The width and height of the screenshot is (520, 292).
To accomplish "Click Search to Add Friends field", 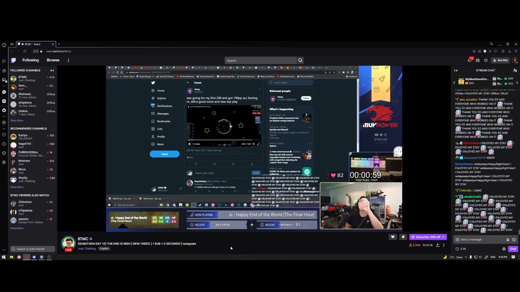I will [x=32, y=249].
